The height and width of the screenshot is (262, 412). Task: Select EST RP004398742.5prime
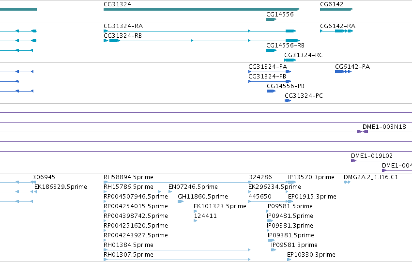105,221
